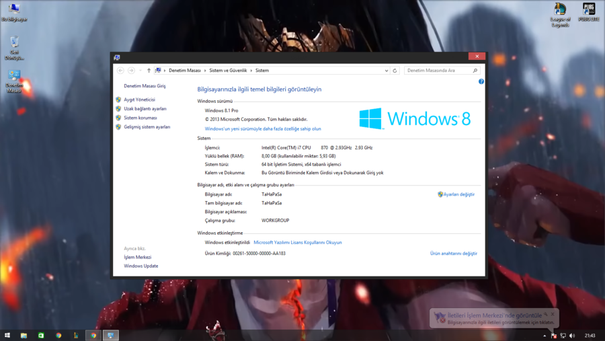Viewport: 605px width, 341px height.
Task: Open İşlem Merkezi link
Action: click(137, 257)
